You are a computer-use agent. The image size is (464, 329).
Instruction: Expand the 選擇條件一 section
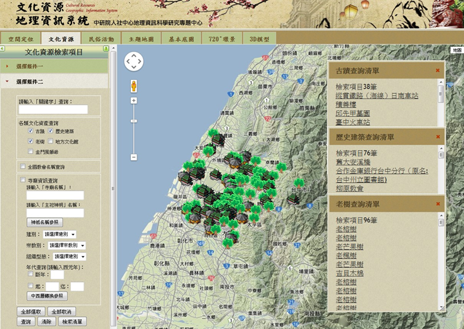pyautogui.click(x=30, y=66)
